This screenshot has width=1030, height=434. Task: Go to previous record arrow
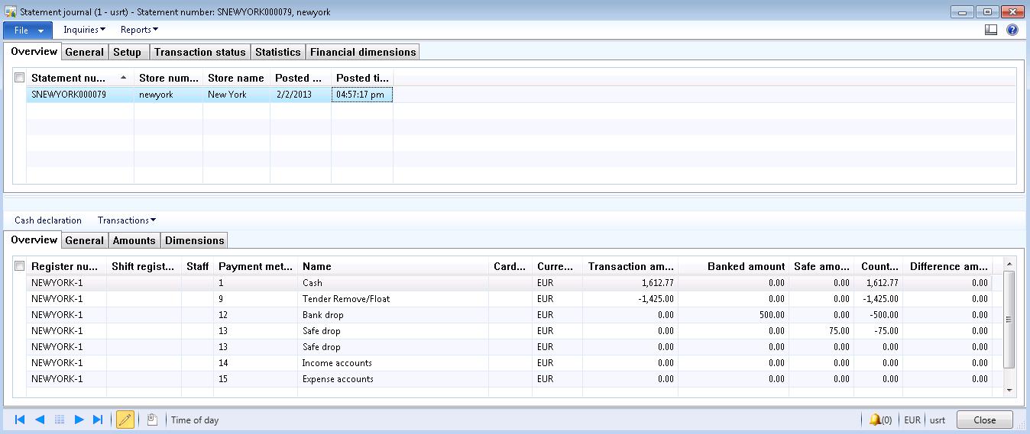pos(40,420)
